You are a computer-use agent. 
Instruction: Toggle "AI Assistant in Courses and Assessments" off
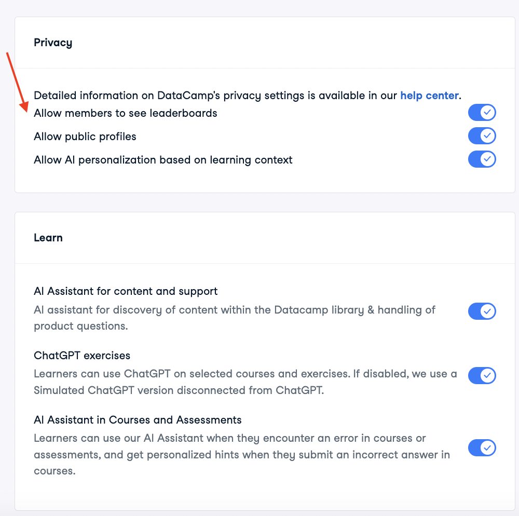pos(482,447)
